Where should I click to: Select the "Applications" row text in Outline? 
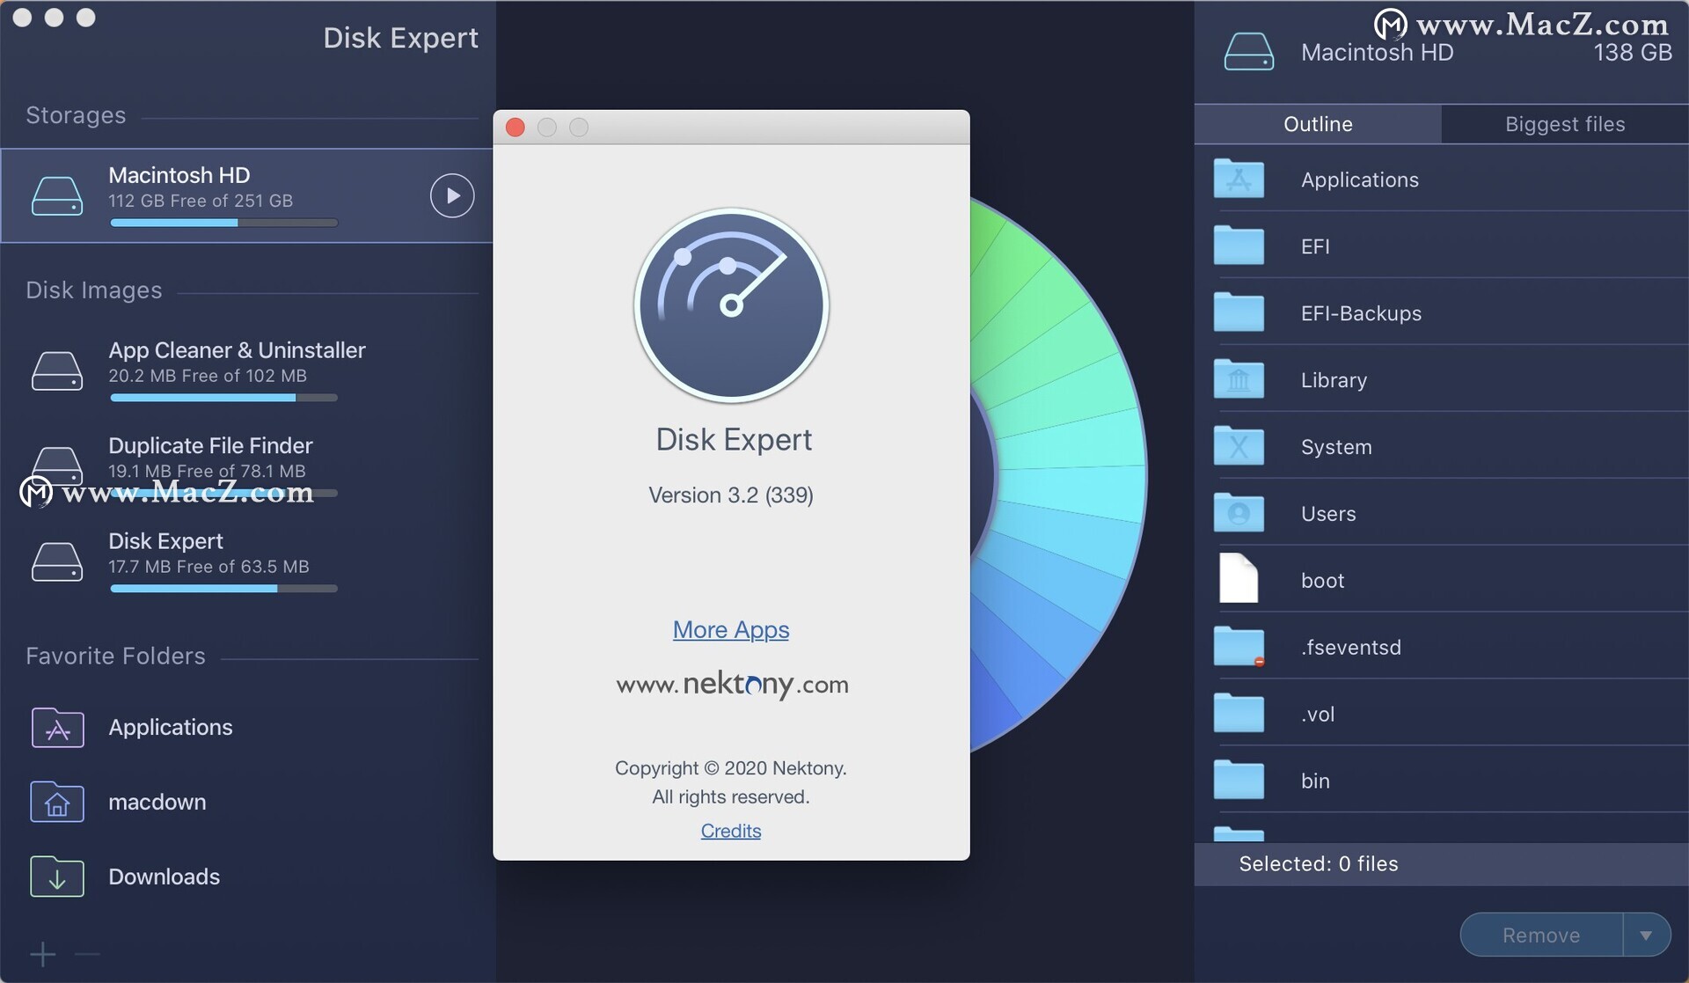tap(1360, 180)
